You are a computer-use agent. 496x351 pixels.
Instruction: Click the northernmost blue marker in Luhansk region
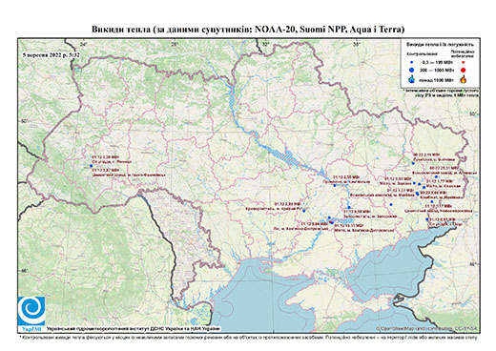click(x=413, y=163)
